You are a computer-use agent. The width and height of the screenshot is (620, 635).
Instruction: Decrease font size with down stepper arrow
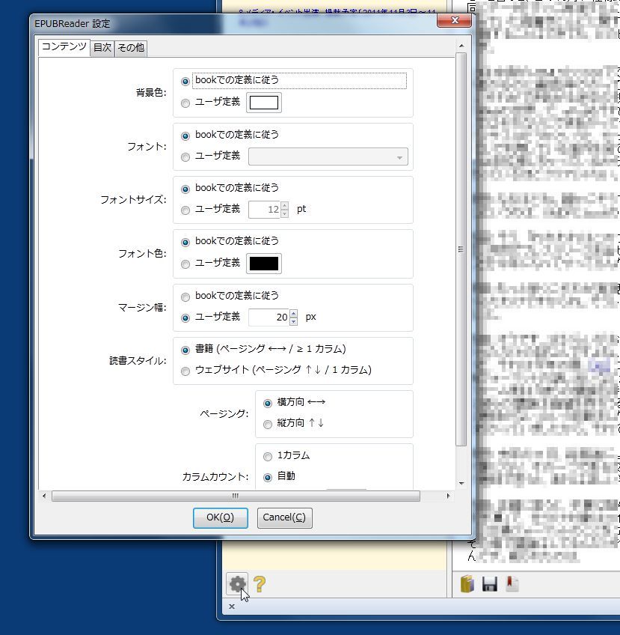pos(285,213)
